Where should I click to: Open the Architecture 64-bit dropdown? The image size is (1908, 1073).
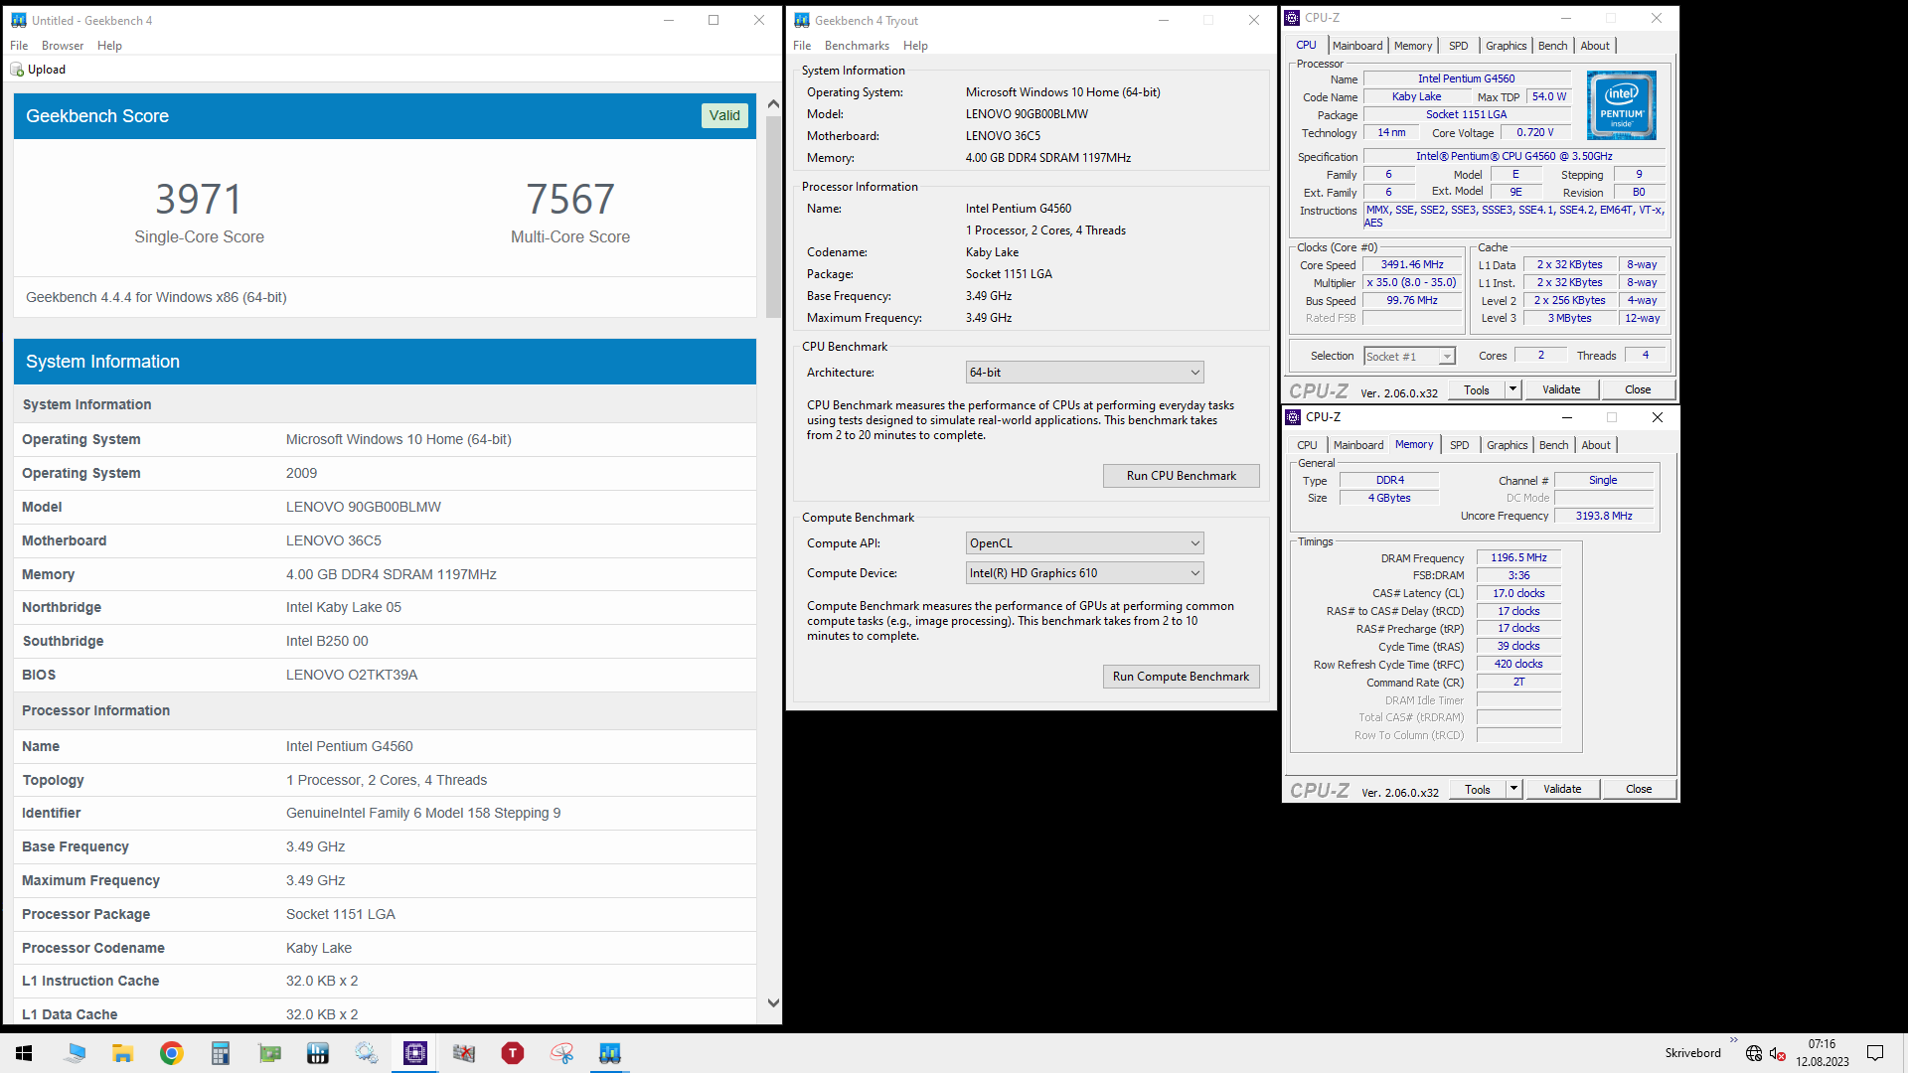1084,373
